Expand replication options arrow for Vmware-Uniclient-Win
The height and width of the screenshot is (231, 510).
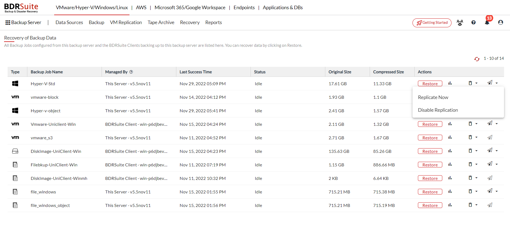point(497,124)
